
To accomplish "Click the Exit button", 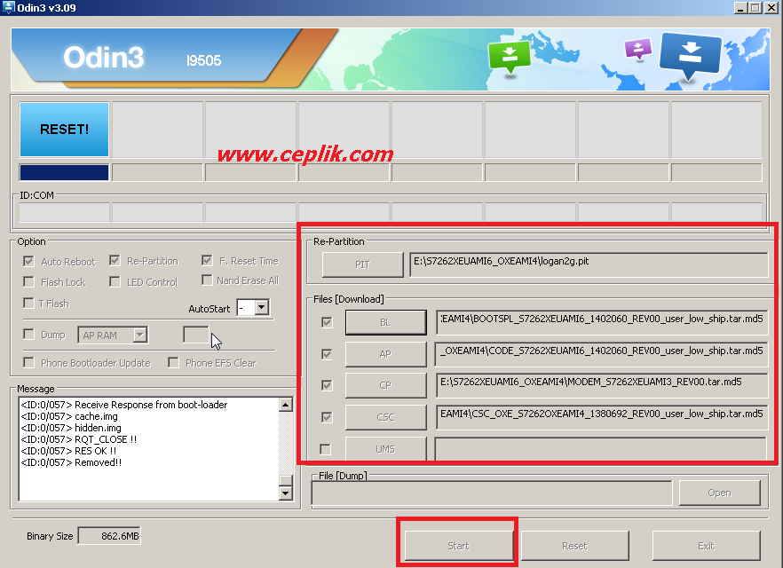I will click(x=706, y=546).
